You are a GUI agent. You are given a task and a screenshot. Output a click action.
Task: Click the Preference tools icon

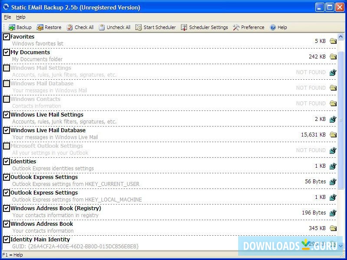point(236,27)
